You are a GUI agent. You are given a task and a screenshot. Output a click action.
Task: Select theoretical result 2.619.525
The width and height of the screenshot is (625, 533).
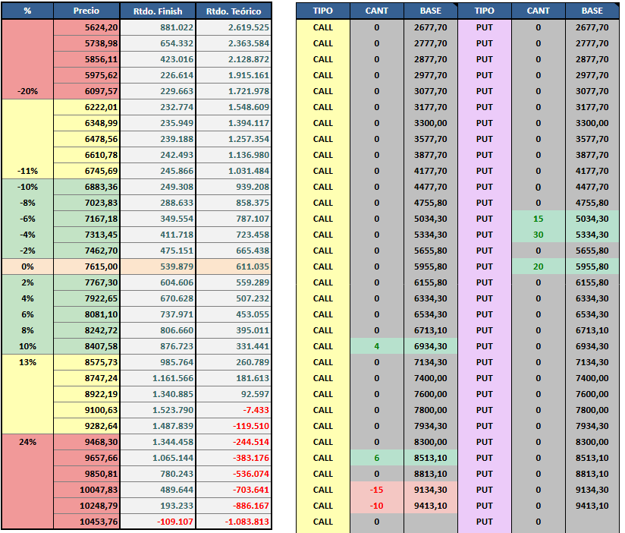(234, 27)
